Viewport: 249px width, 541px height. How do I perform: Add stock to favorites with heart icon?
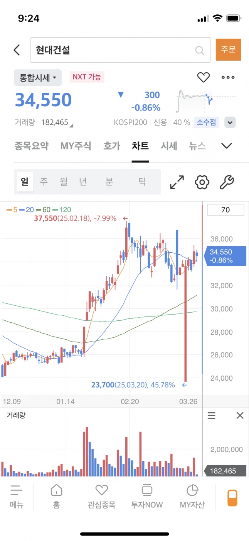[x=203, y=77]
